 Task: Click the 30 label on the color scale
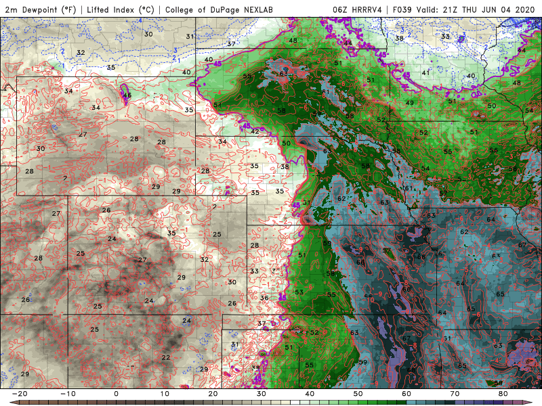pos(262,394)
